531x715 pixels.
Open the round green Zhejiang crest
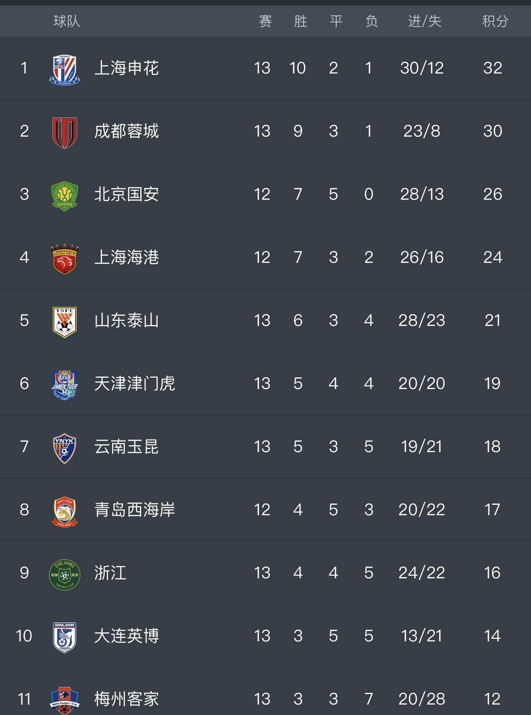coord(64,574)
